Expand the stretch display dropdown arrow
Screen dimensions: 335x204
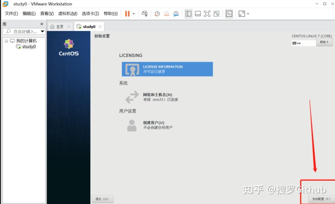point(248,14)
